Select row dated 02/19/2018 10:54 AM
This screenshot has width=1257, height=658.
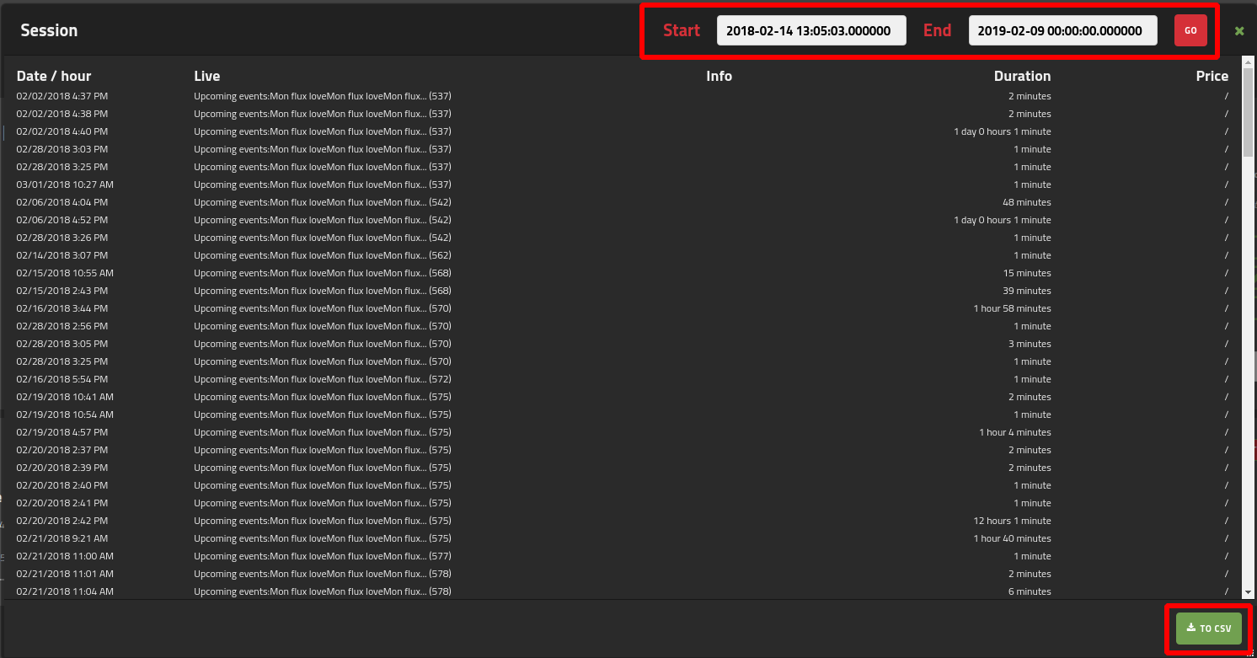623,415
